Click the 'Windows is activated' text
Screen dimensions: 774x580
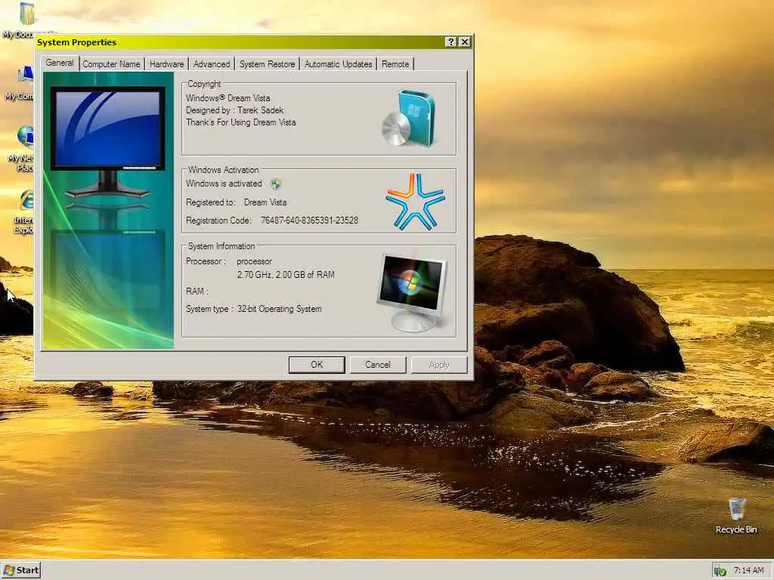click(x=224, y=184)
